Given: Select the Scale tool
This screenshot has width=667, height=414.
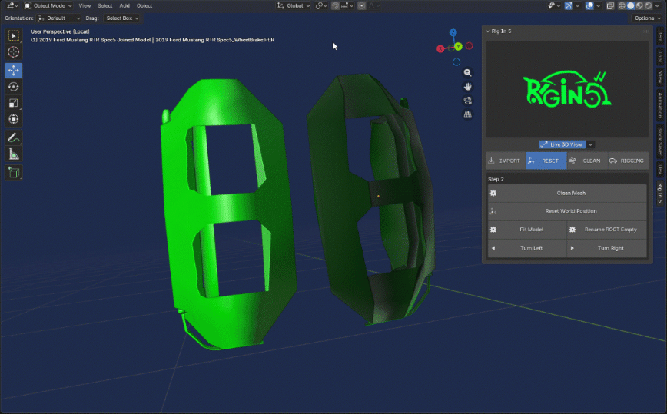Looking at the screenshot, I should [14, 103].
